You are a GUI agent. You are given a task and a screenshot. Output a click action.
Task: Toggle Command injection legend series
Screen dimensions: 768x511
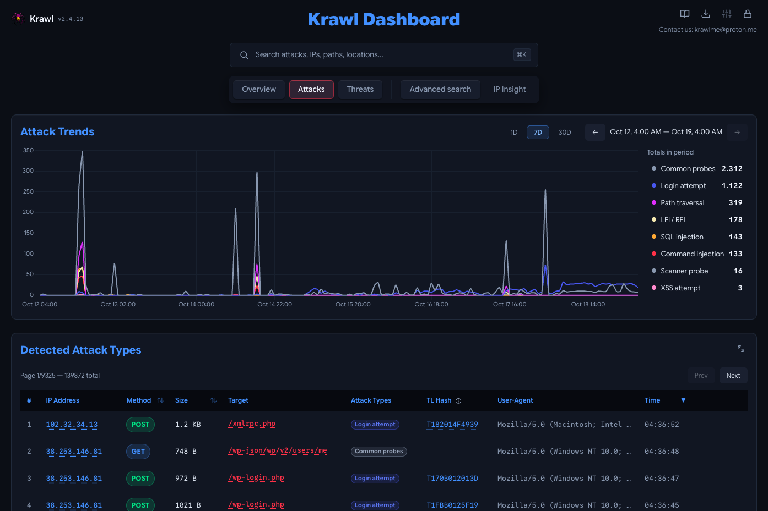coord(697,254)
